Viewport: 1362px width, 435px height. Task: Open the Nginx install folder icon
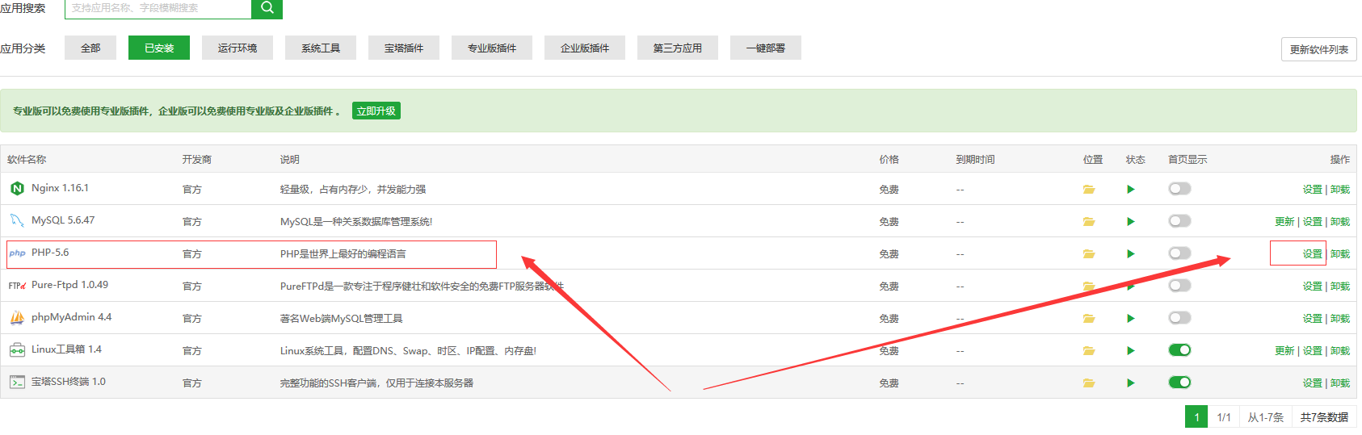1089,189
